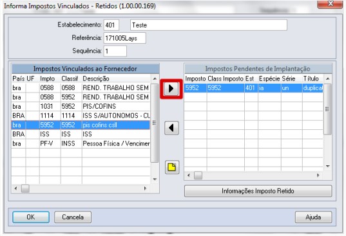Viewport: 346px width, 236px height.
Task: Click the País column header
Action: coord(18,78)
